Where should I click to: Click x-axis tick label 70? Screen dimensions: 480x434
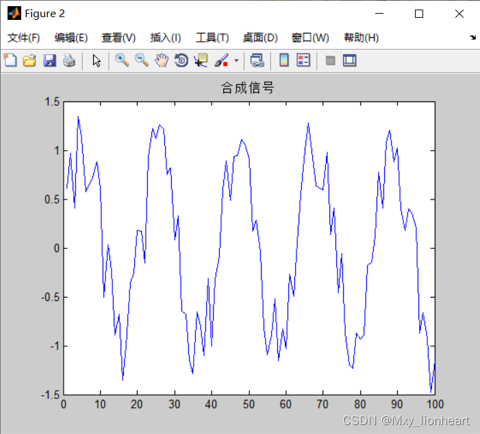(323, 405)
